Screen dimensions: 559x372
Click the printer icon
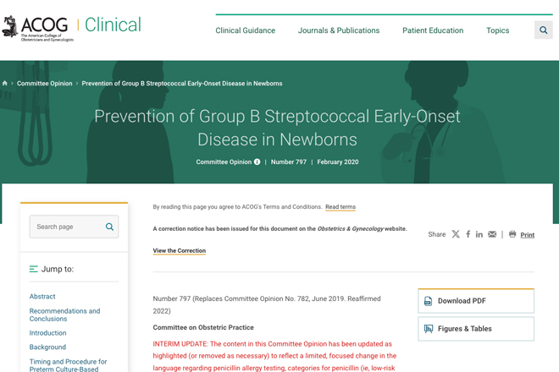click(512, 234)
